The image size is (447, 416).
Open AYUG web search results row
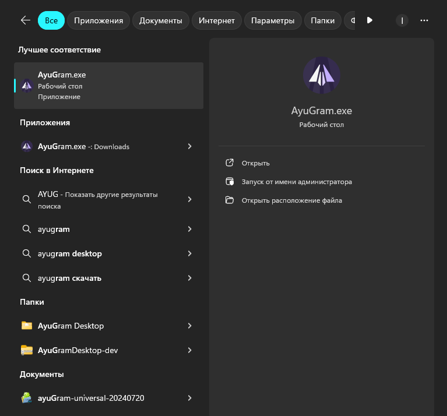click(x=108, y=199)
